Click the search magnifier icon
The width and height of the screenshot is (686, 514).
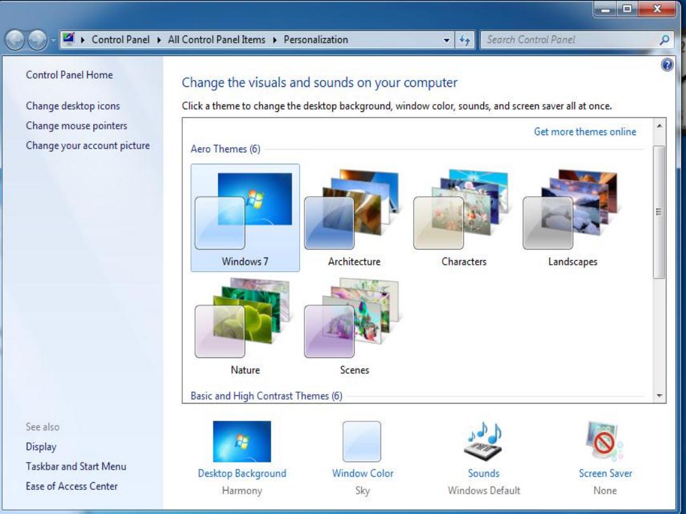point(664,40)
